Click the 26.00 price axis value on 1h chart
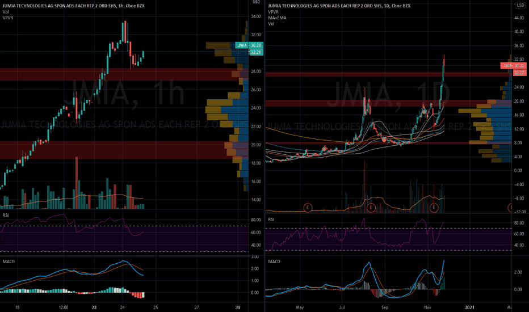This screenshot has width=529, height=312. 256,90
